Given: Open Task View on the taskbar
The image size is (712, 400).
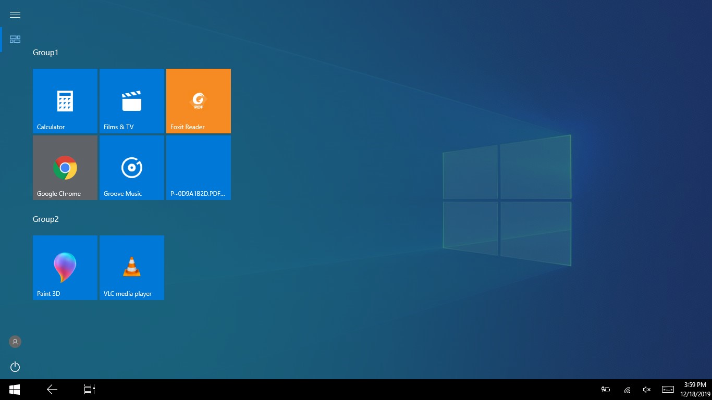Looking at the screenshot, I should (x=90, y=390).
